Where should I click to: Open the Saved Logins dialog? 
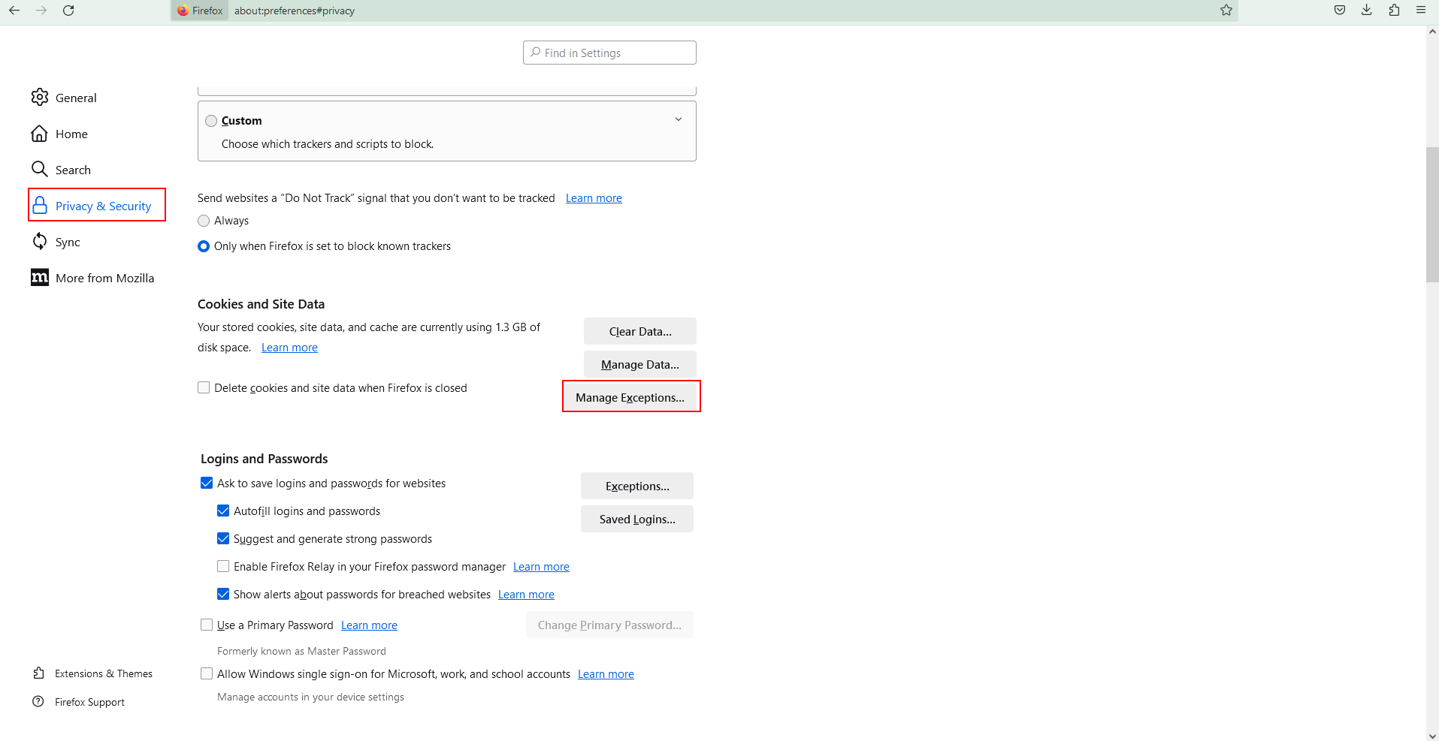pos(636,519)
